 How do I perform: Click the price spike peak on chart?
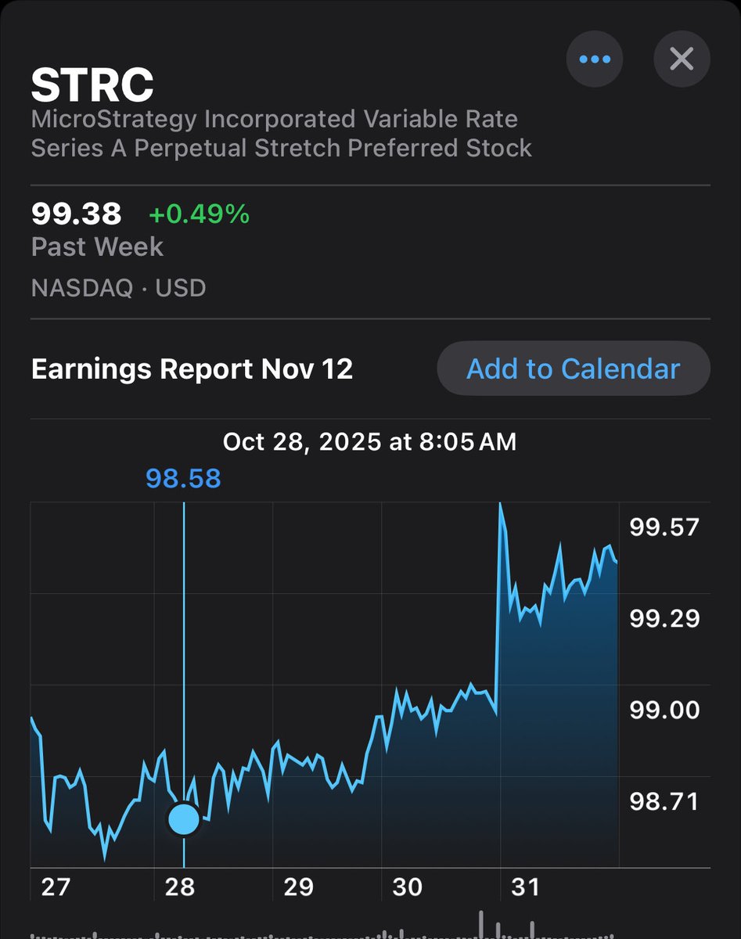(x=500, y=505)
